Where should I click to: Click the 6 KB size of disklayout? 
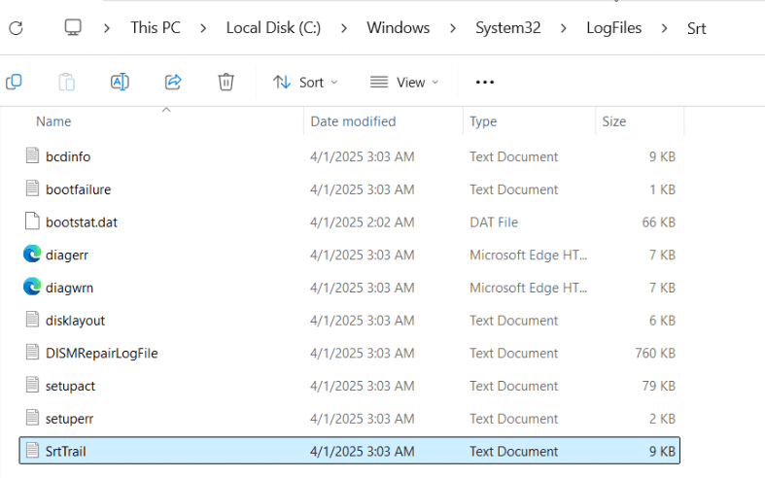click(x=662, y=321)
